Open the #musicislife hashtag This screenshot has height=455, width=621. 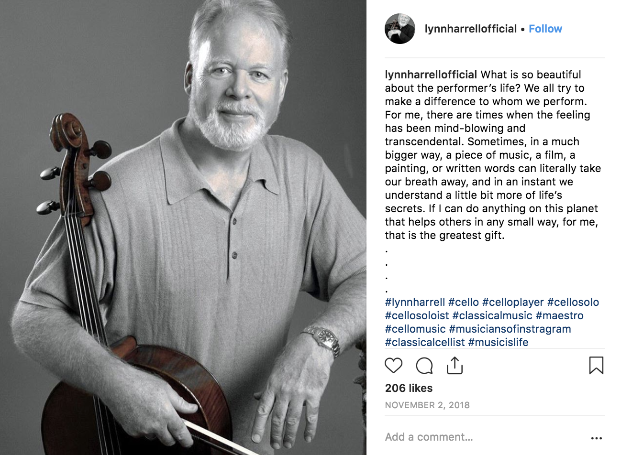499,342
